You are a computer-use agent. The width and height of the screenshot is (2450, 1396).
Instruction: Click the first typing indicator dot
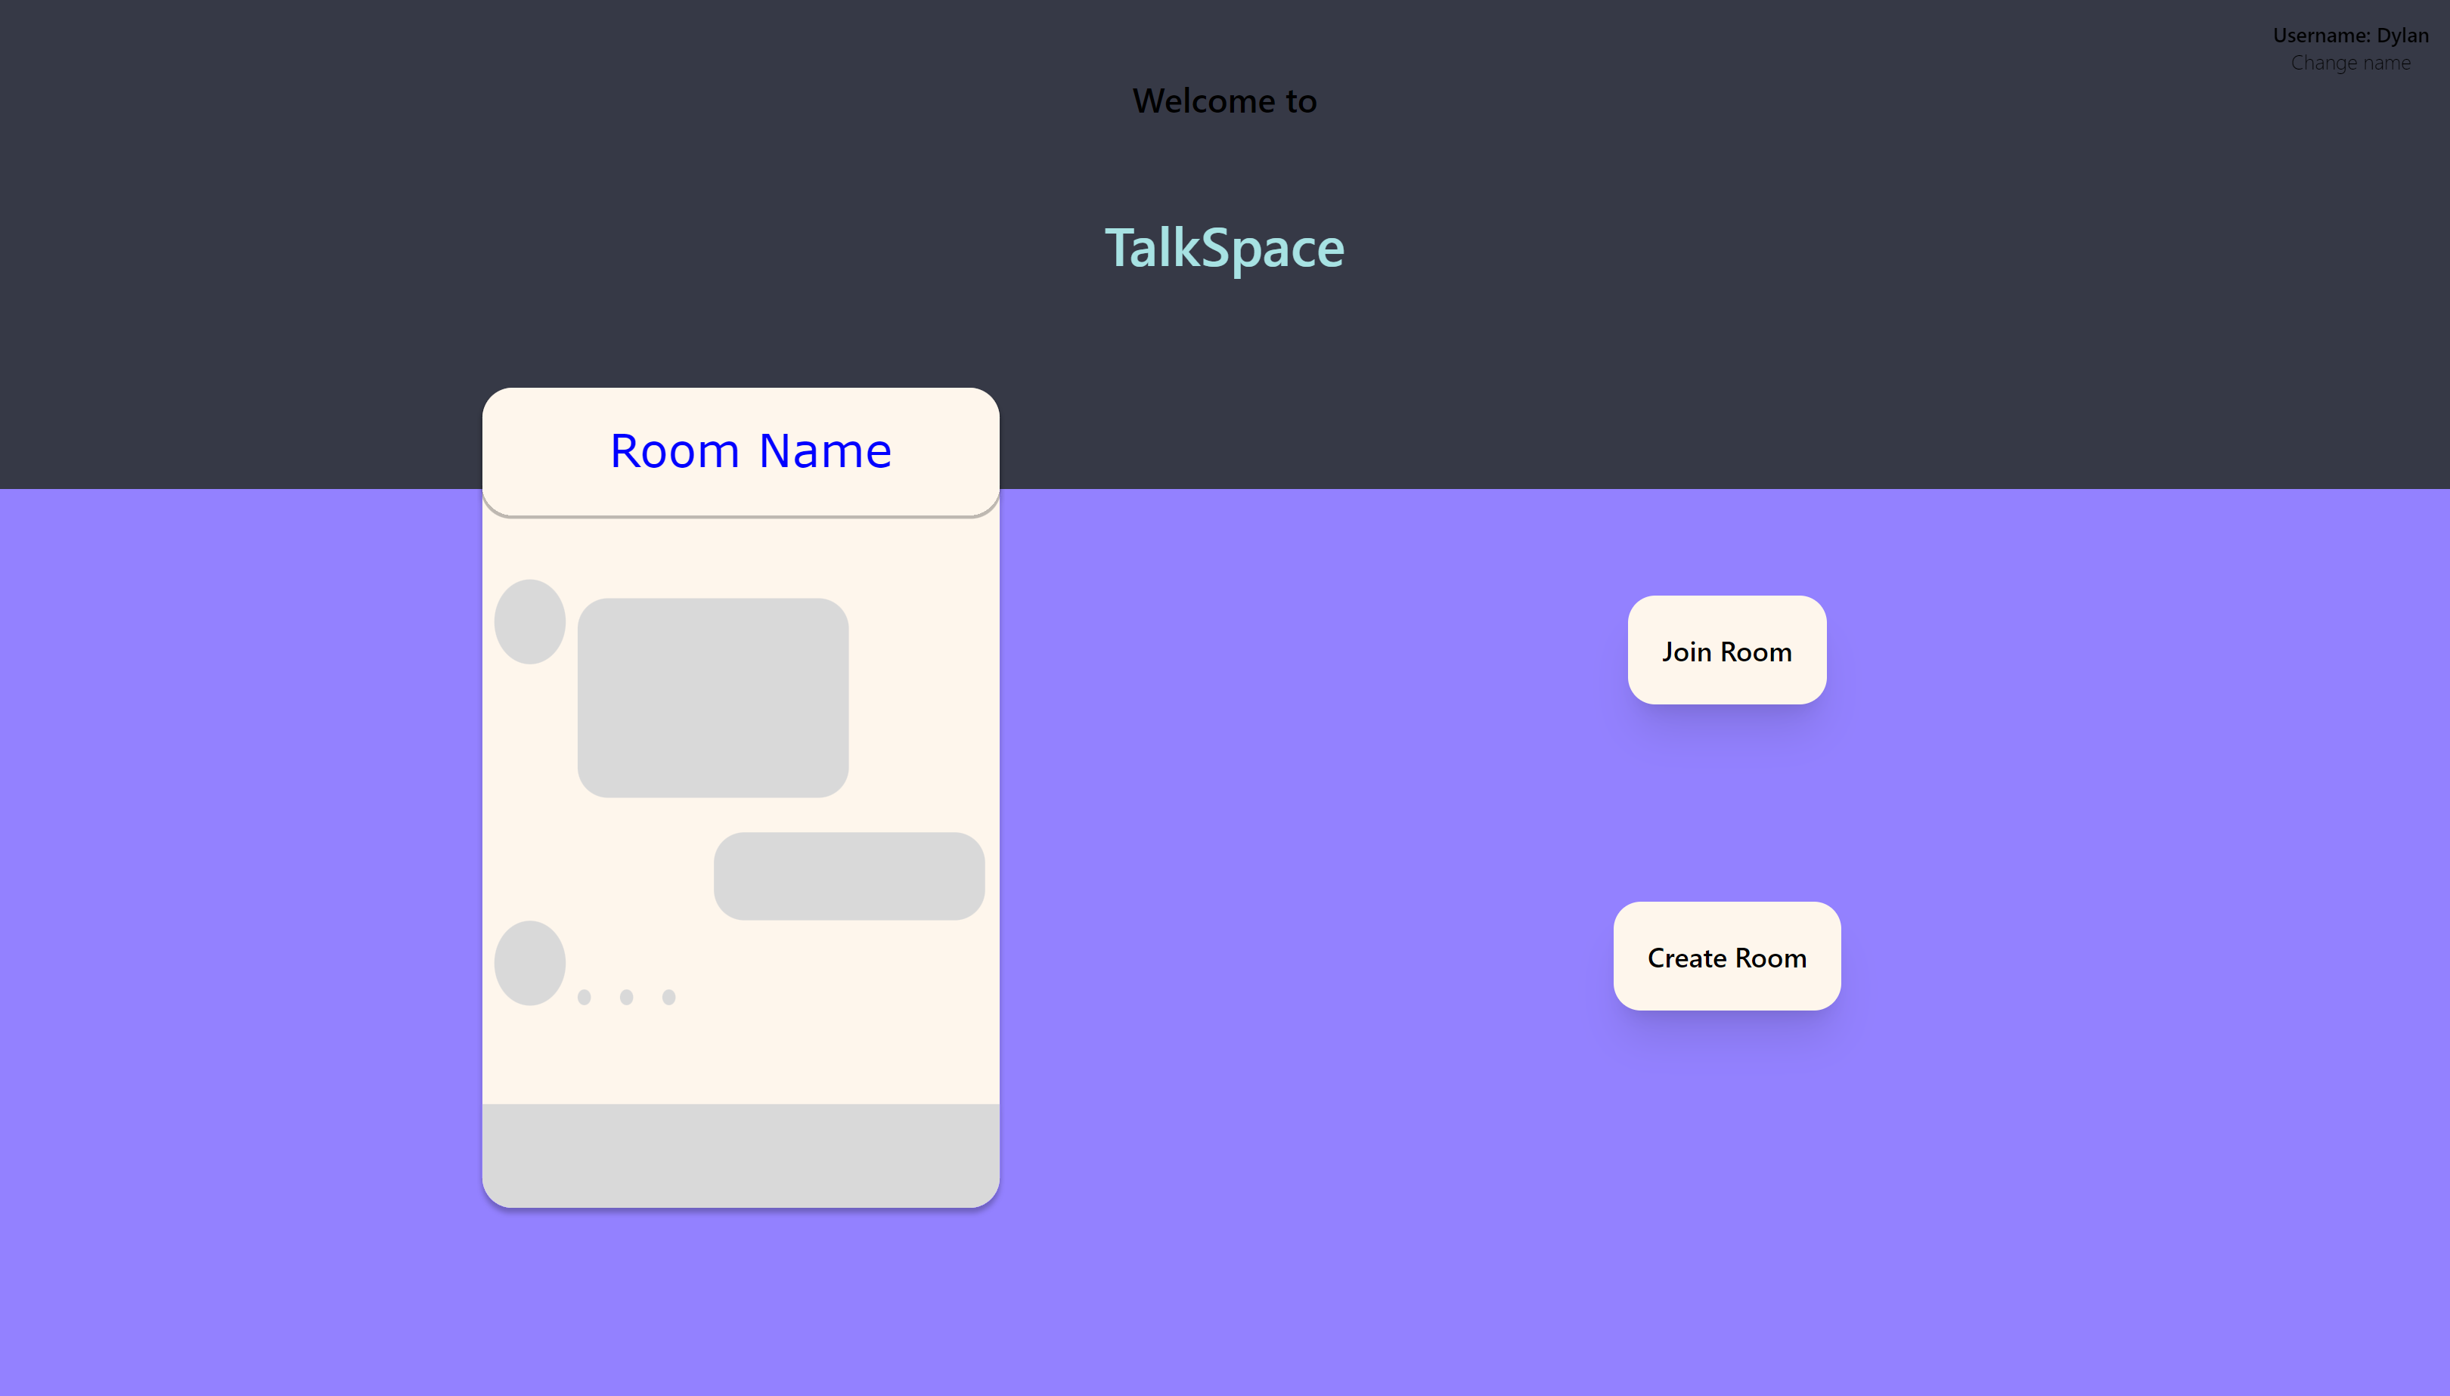click(x=585, y=997)
